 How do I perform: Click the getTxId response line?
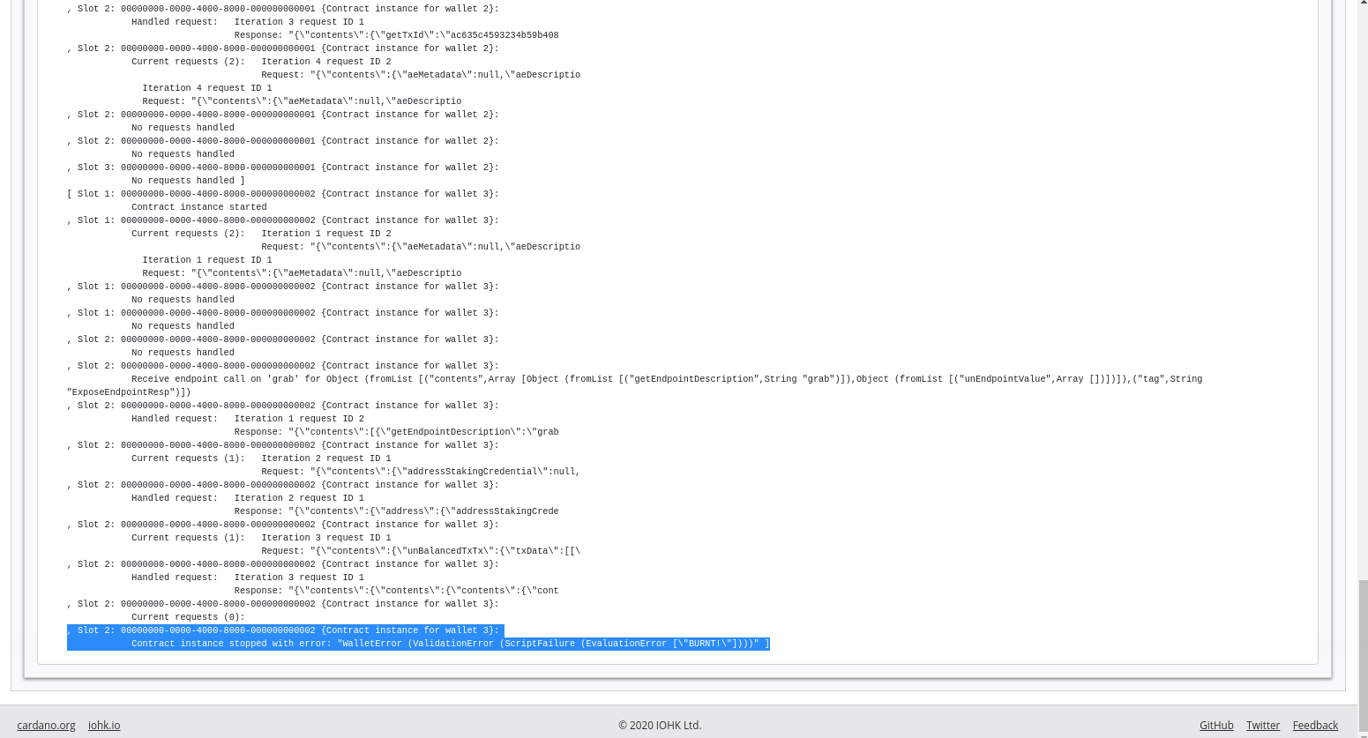pos(396,35)
